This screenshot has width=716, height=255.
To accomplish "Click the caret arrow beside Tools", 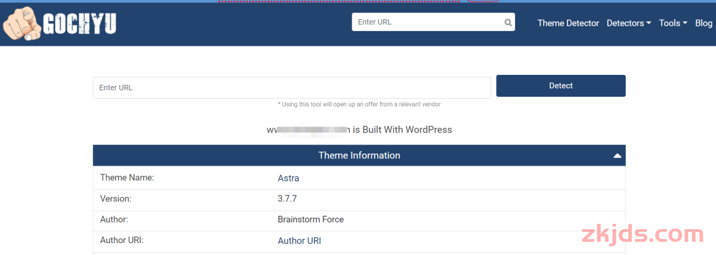I will pyautogui.click(x=685, y=23).
